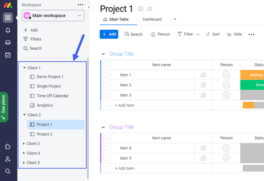
Task: Click Filters in the sidebar
Action: coord(32,39)
